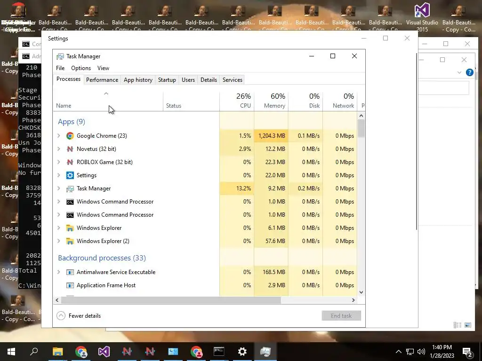
Task: Expand the Google Chrome (23) process group
Action: coord(59,136)
